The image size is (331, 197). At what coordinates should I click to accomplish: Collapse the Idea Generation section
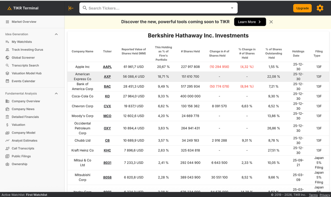point(56,34)
